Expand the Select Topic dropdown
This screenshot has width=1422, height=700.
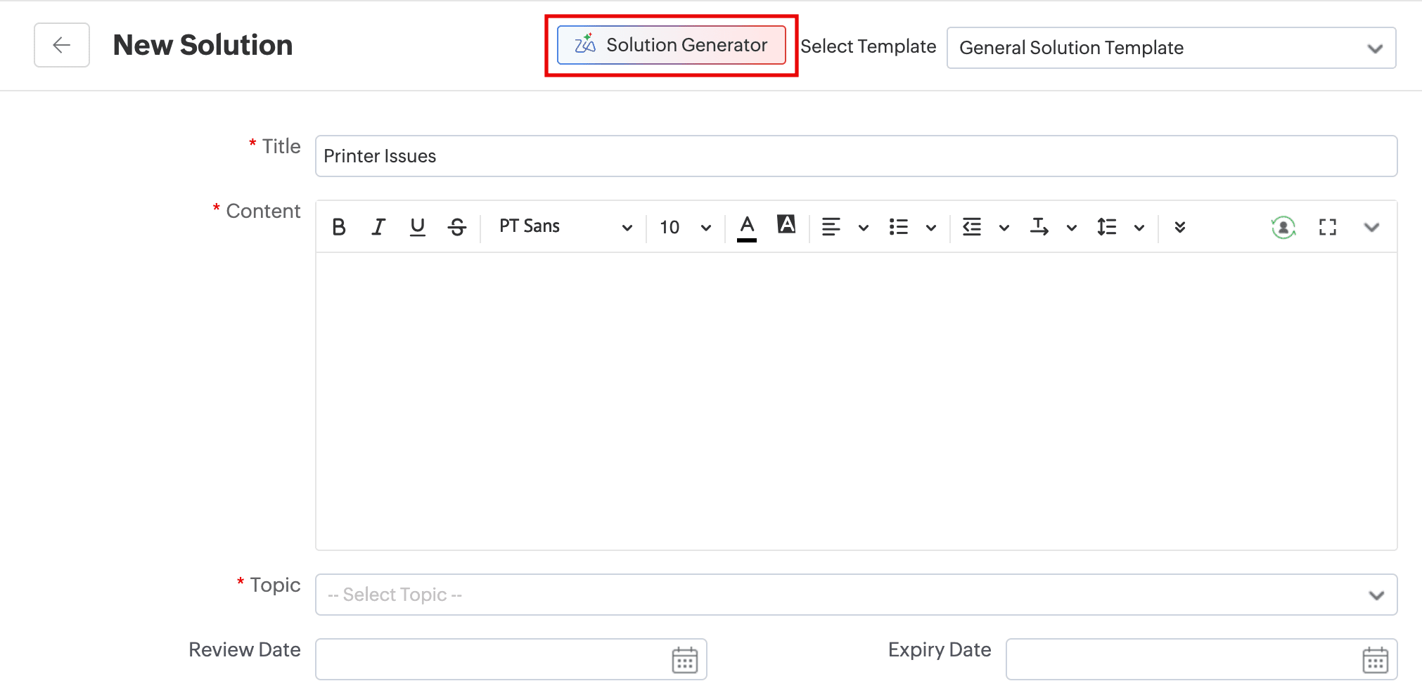(856, 595)
